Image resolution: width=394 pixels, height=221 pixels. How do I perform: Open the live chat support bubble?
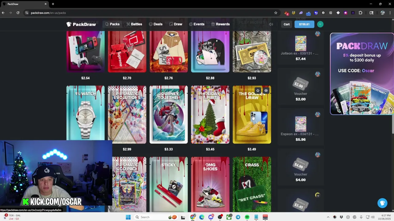(382, 203)
